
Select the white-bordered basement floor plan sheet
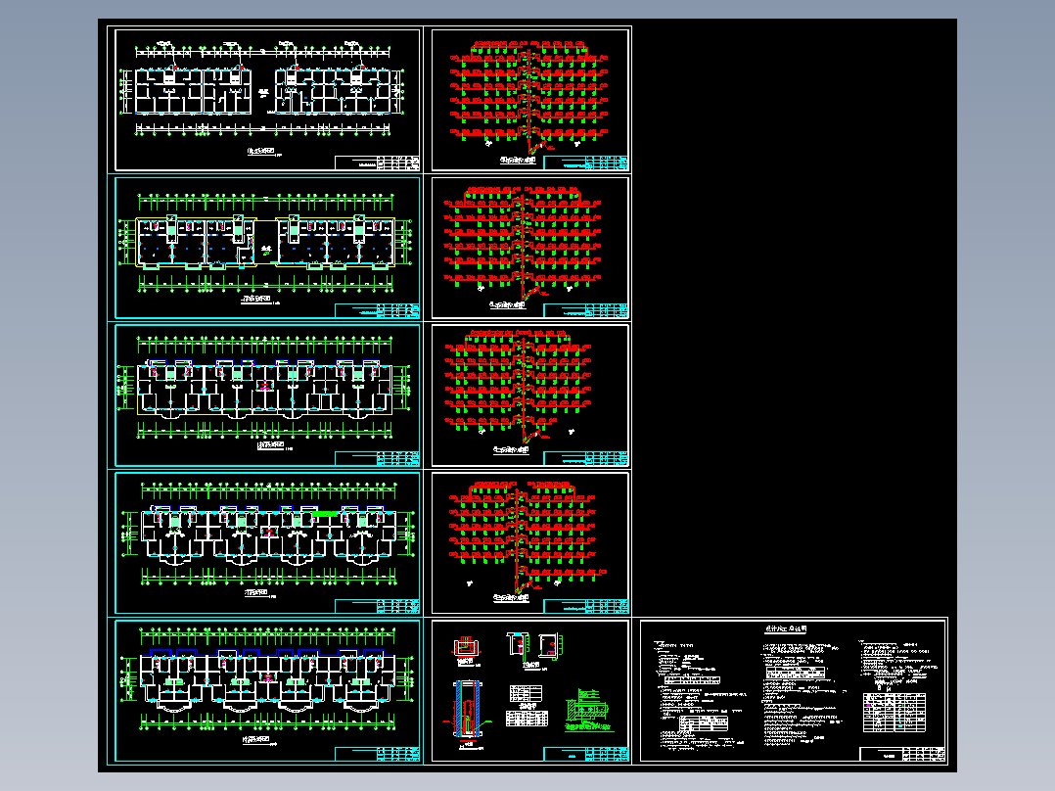[267, 100]
